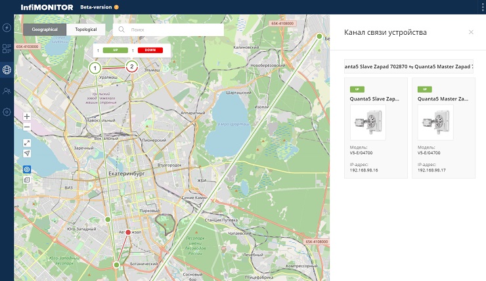Image resolution: width=486 pixels, height=281 pixels.
Task: Click the Поиск search field
Action: pyautogui.click(x=168, y=30)
